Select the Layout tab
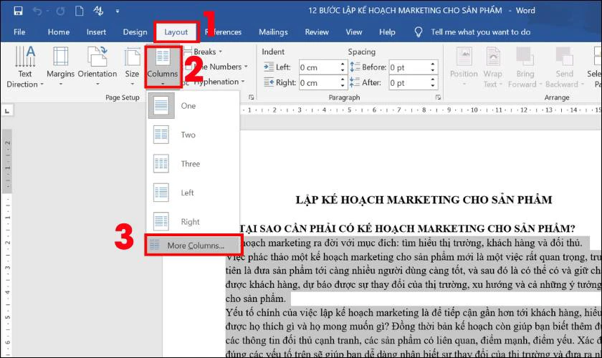The height and width of the screenshot is (358, 602). pyautogui.click(x=176, y=32)
